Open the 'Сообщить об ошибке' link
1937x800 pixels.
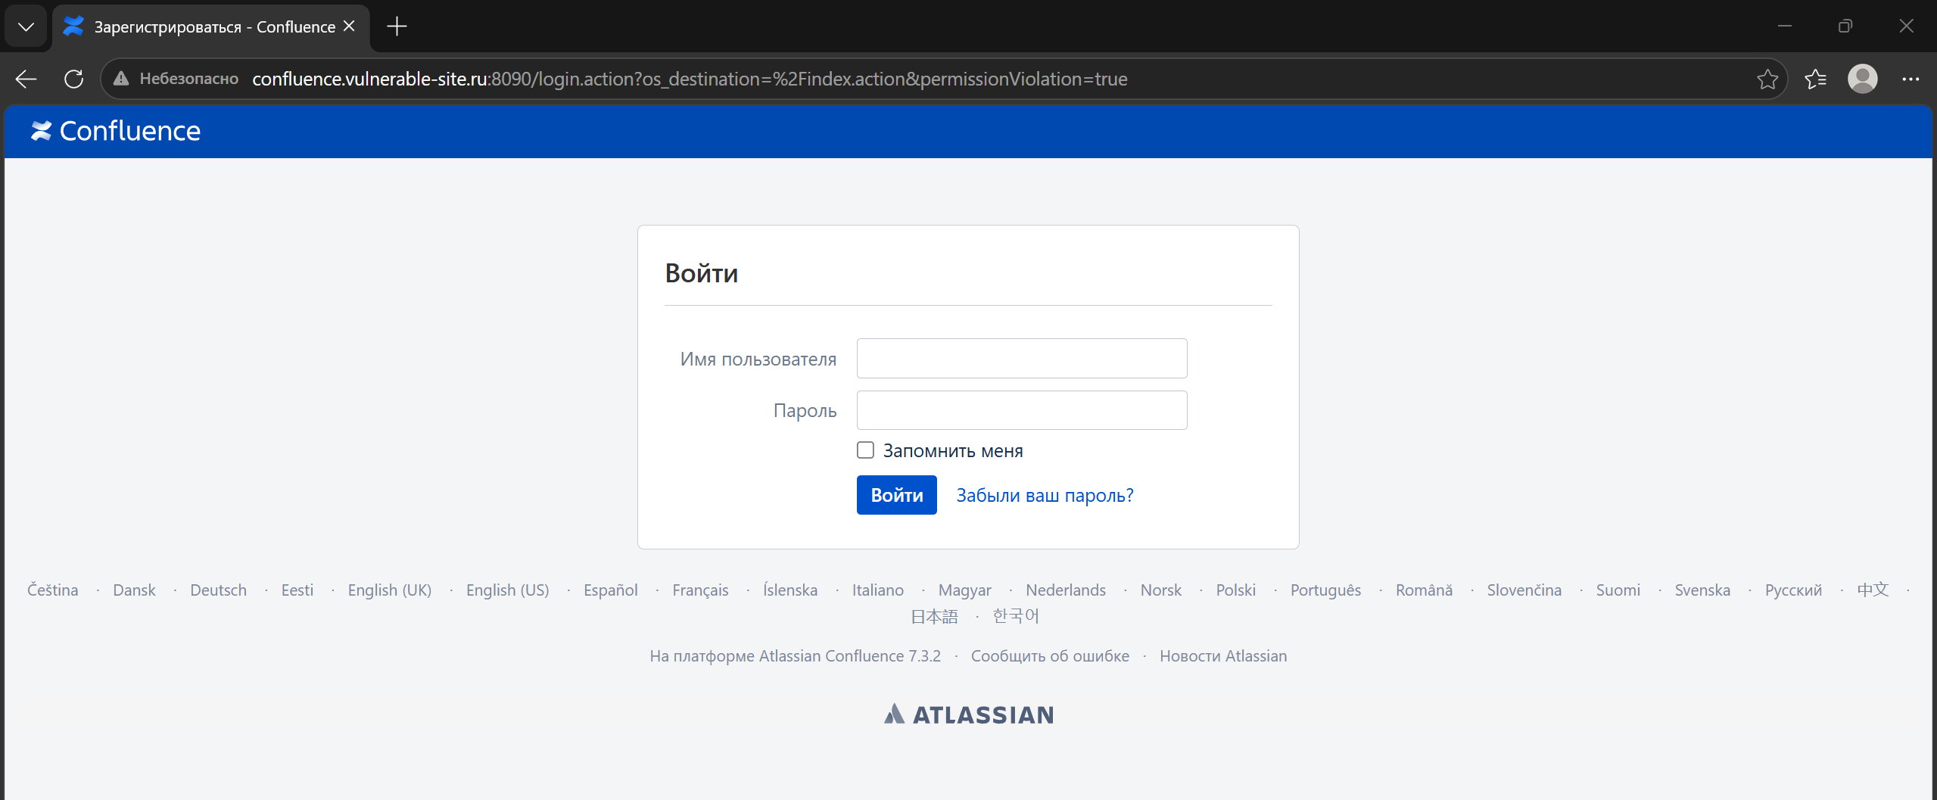[x=1051, y=656]
